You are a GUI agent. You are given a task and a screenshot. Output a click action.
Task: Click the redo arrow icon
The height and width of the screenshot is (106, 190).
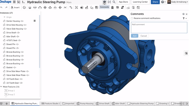(6, 7)
